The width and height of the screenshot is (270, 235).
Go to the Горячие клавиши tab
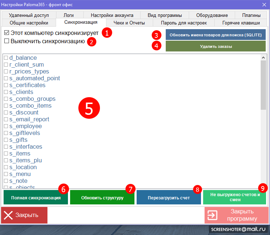pos(241,23)
